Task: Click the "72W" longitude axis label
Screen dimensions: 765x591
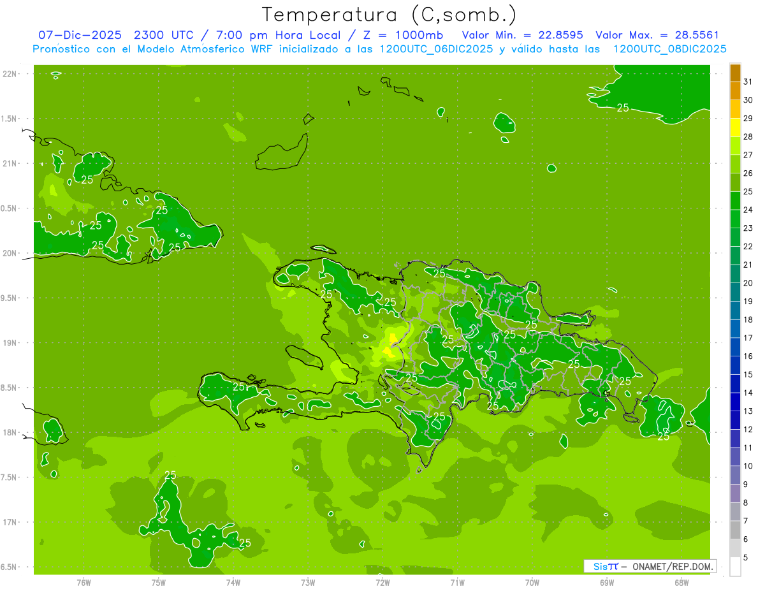Action: [382, 582]
